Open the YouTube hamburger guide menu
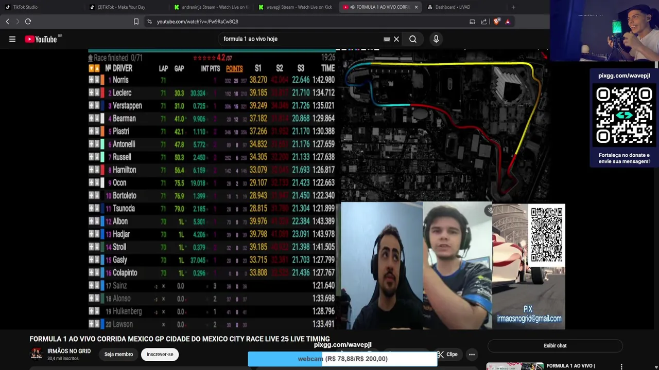659x370 pixels. [12, 39]
